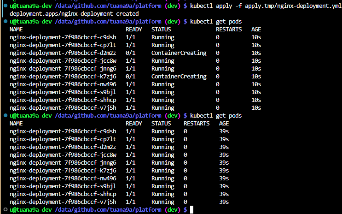Place cursor at the blinking terminal cursor block

coord(192,210)
